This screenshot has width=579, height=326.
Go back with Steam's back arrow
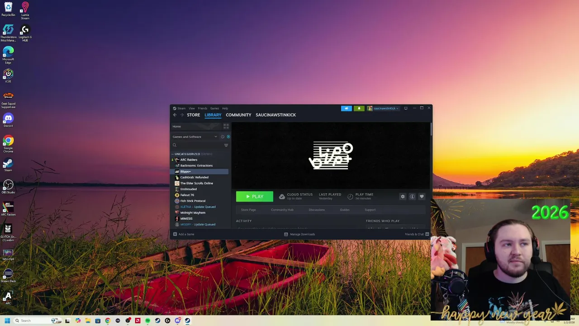(175, 115)
